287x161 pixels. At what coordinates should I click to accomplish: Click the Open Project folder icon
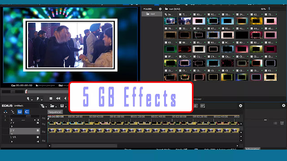pyautogui.click(x=52, y=106)
